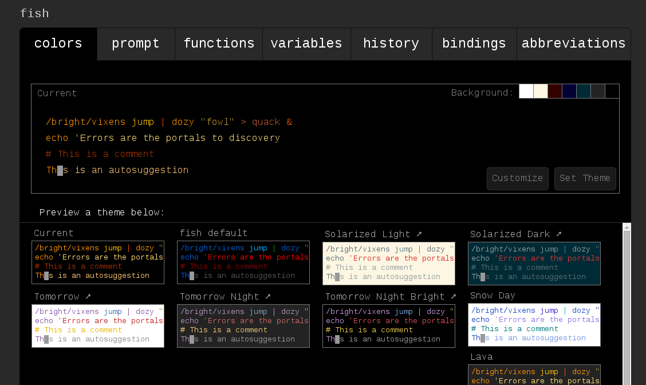This screenshot has height=385, width=646.
Task: Select the black background swatch
Action: [612, 91]
